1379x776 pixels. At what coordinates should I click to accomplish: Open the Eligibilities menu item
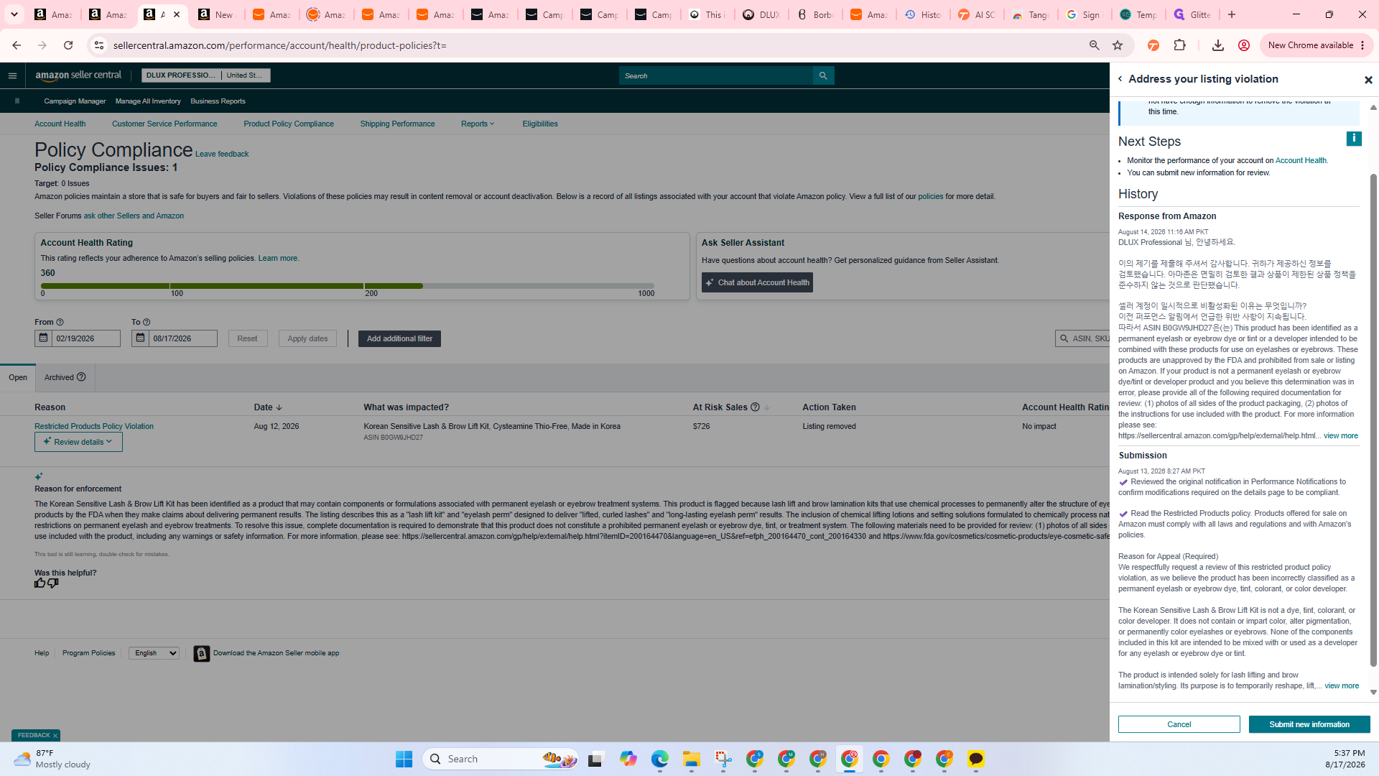(x=540, y=124)
